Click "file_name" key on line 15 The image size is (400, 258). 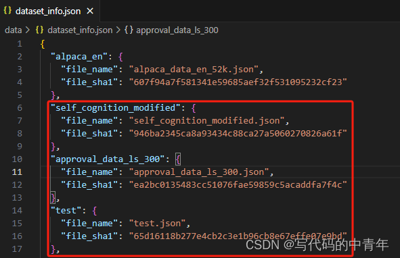point(89,224)
